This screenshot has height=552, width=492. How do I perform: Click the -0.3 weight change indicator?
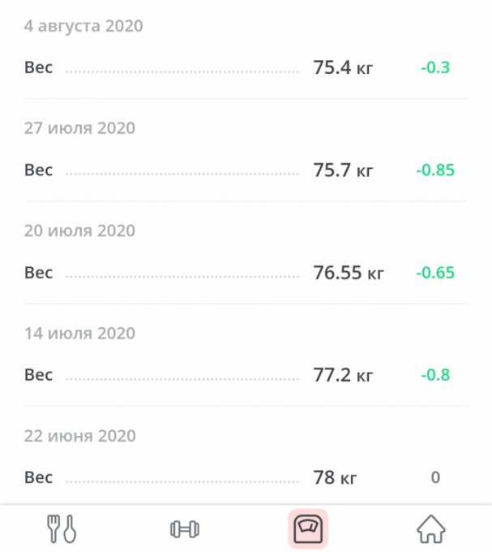tap(435, 68)
